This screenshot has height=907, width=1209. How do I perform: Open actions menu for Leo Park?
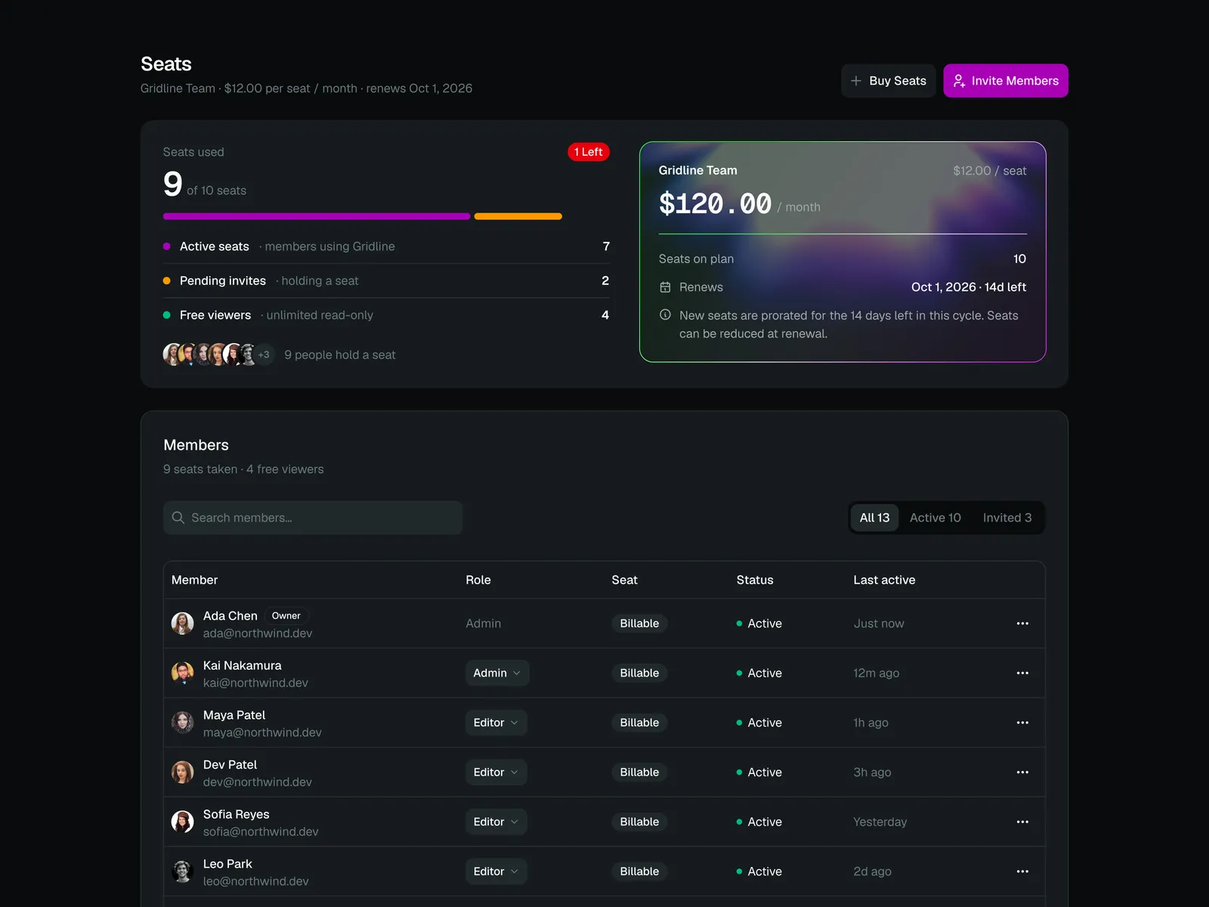tap(1022, 871)
